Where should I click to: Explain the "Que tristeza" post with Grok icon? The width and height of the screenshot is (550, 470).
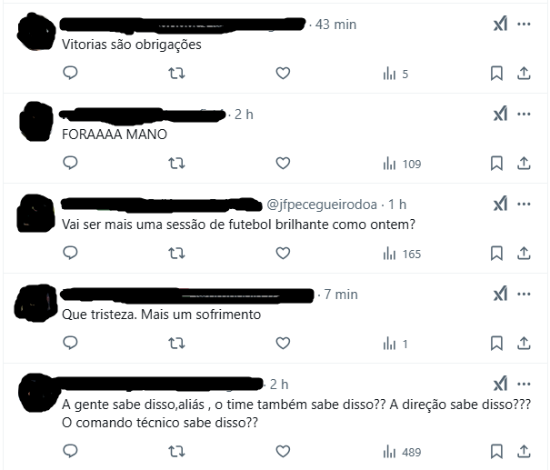tap(500, 294)
